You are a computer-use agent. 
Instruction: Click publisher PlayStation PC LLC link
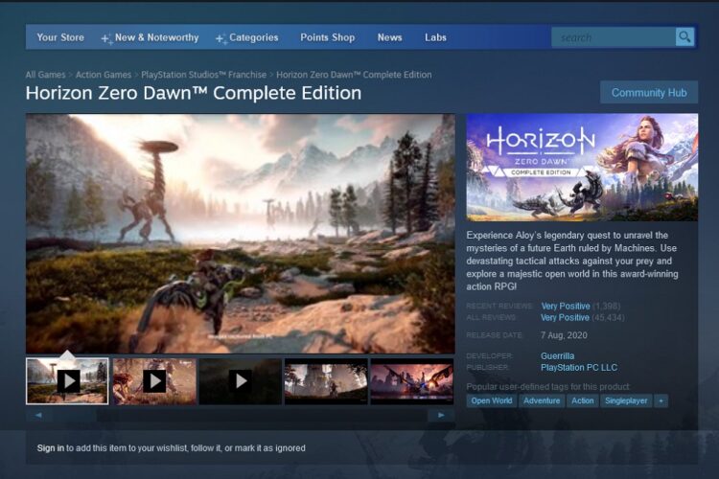[579, 368]
